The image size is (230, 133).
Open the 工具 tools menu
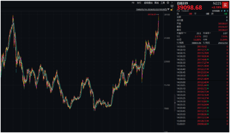tap(163, 3)
